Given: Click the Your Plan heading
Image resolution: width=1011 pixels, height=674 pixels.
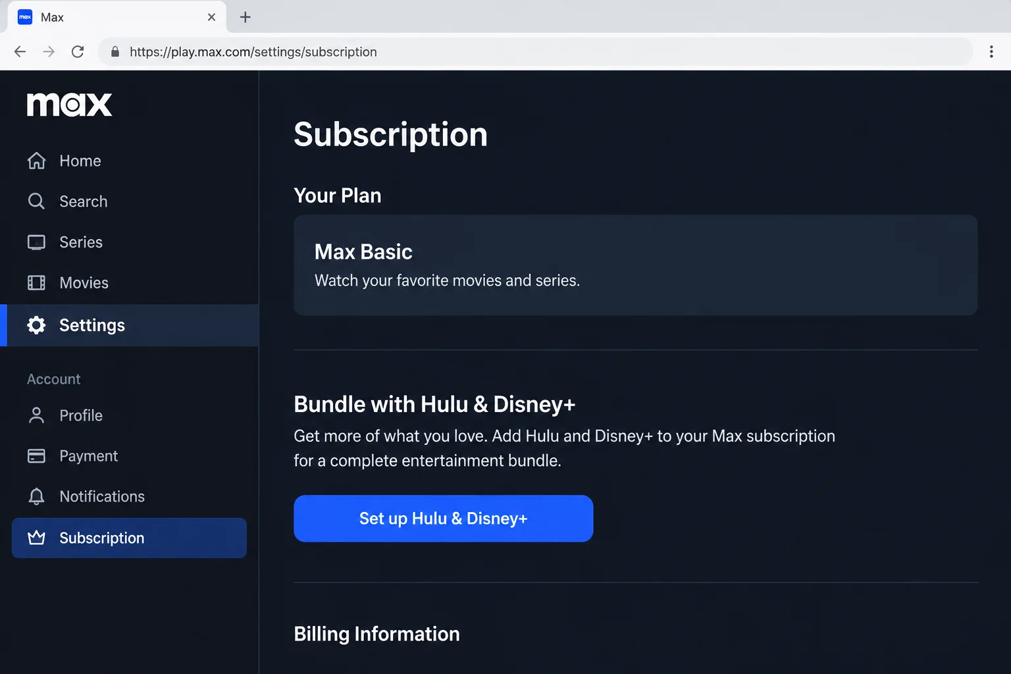Looking at the screenshot, I should click(x=338, y=195).
